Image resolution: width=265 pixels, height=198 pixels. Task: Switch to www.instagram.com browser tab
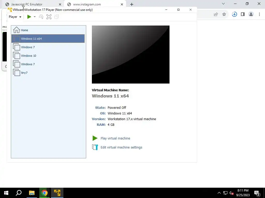pyautogui.click(x=95, y=4)
